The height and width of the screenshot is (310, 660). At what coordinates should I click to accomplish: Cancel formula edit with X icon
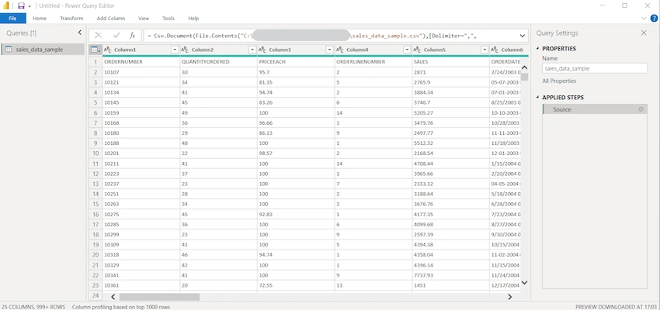(x=98, y=36)
